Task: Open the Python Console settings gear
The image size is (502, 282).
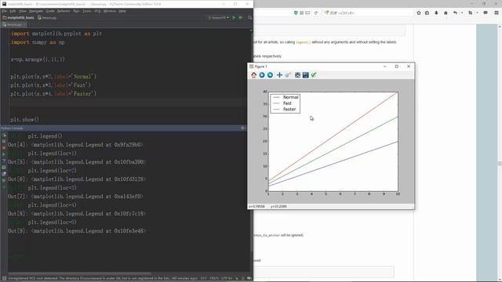Action: click(x=242, y=128)
